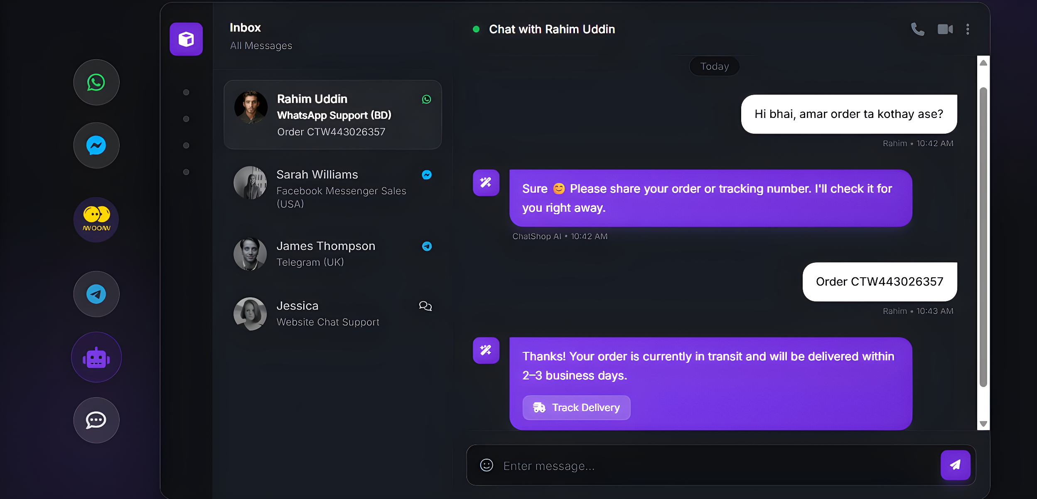Open the three-dot chat options menu
Screen dimensions: 1037x499
click(968, 29)
